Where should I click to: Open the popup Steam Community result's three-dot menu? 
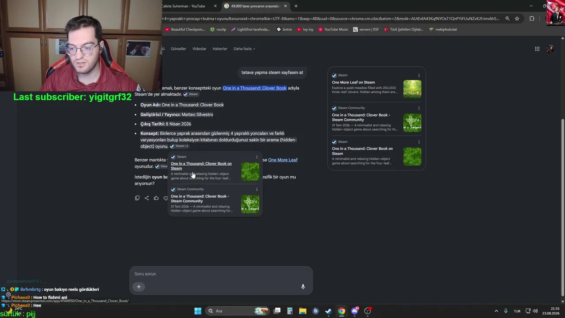click(x=257, y=189)
